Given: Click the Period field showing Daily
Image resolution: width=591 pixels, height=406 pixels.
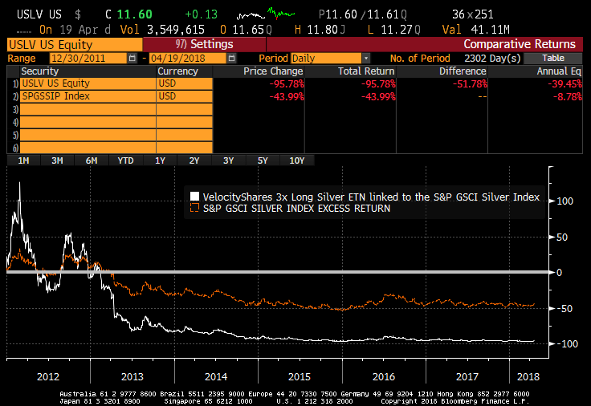Looking at the screenshot, I should click(x=326, y=59).
